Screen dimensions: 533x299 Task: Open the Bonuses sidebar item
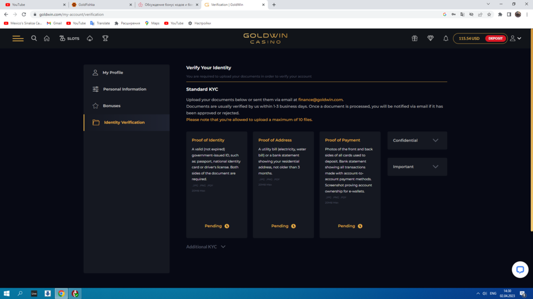(x=111, y=106)
